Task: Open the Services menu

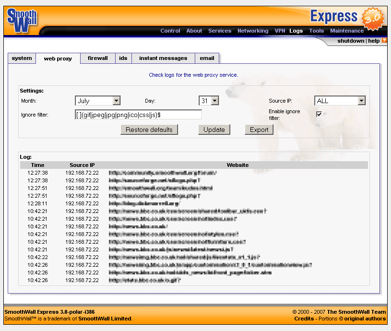Action: pos(220,31)
